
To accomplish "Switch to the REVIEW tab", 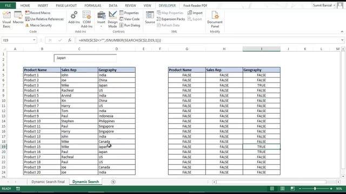I will pyautogui.click(x=130, y=5).
